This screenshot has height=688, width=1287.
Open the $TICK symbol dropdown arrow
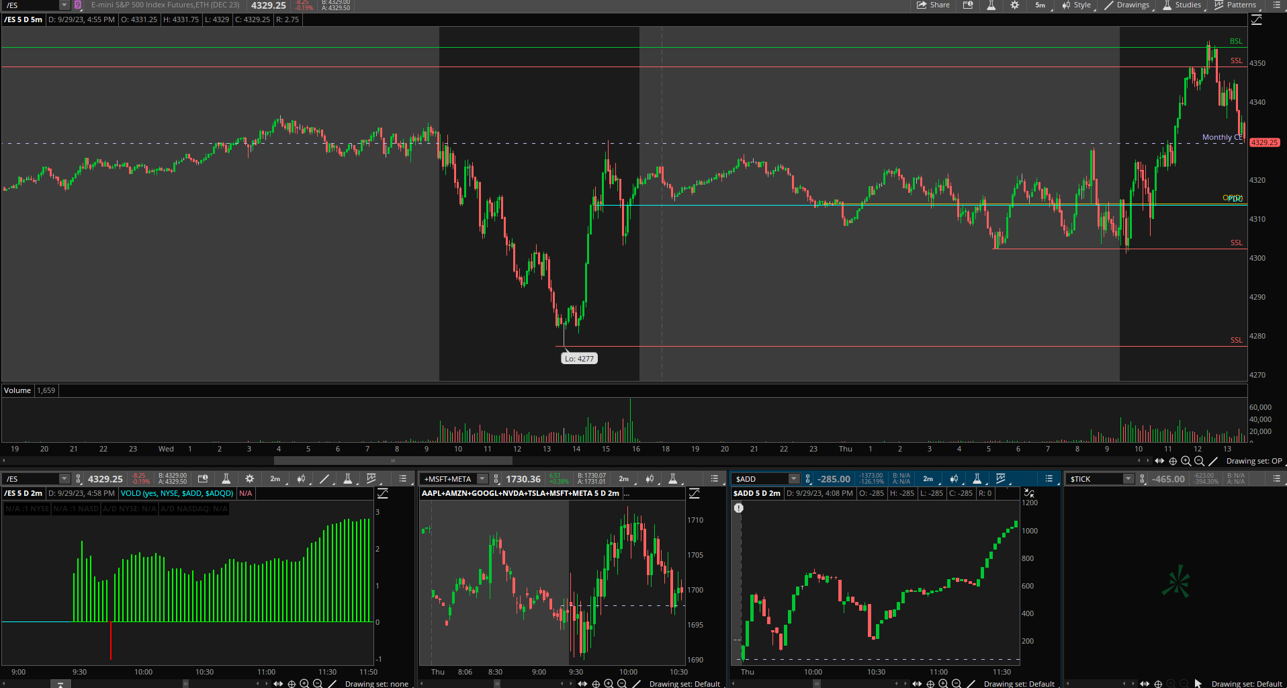tap(1128, 479)
